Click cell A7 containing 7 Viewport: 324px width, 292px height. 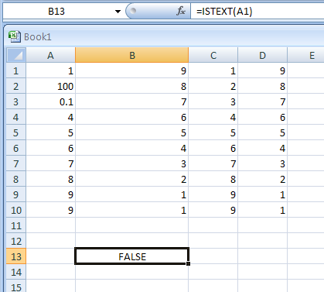51,163
